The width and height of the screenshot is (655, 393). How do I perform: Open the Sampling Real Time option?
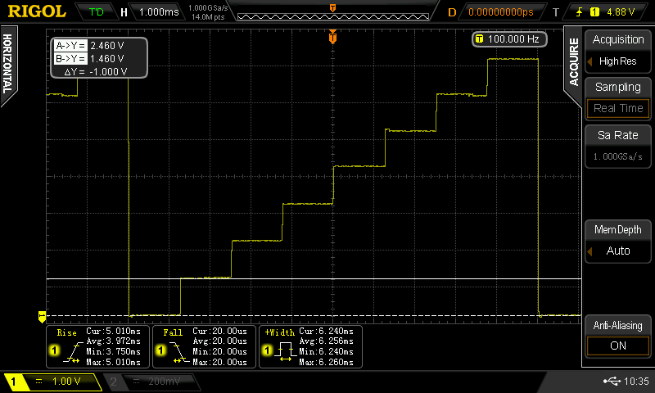tap(618, 108)
